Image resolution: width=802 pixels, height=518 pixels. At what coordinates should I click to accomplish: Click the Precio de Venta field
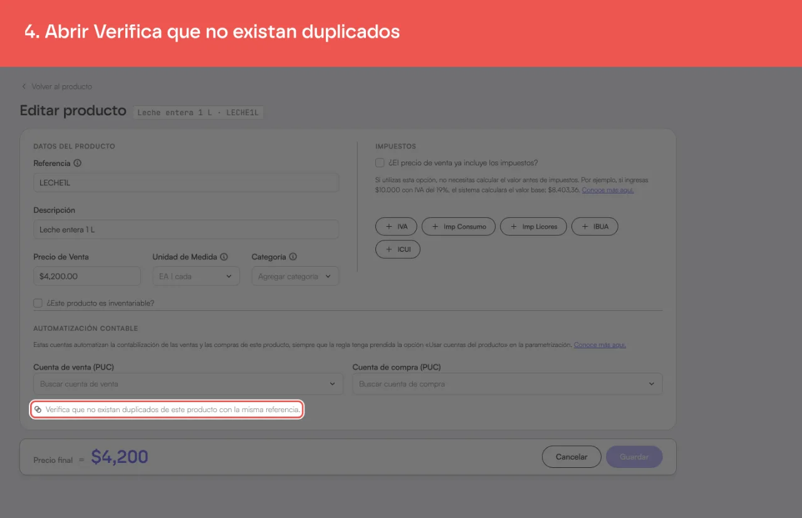(x=87, y=276)
